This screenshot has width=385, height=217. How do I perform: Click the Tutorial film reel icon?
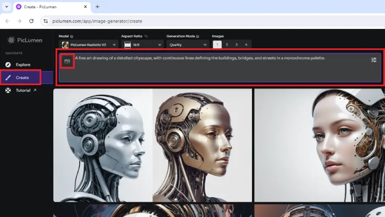(x=8, y=91)
